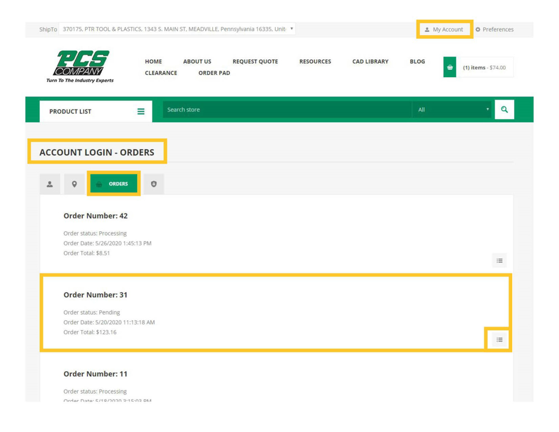Click the PCS Company logo
This screenshot has width=559, height=432.
point(80,67)
